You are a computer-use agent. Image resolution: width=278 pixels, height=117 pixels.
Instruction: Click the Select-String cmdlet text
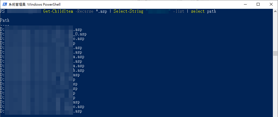click(128, 11)
